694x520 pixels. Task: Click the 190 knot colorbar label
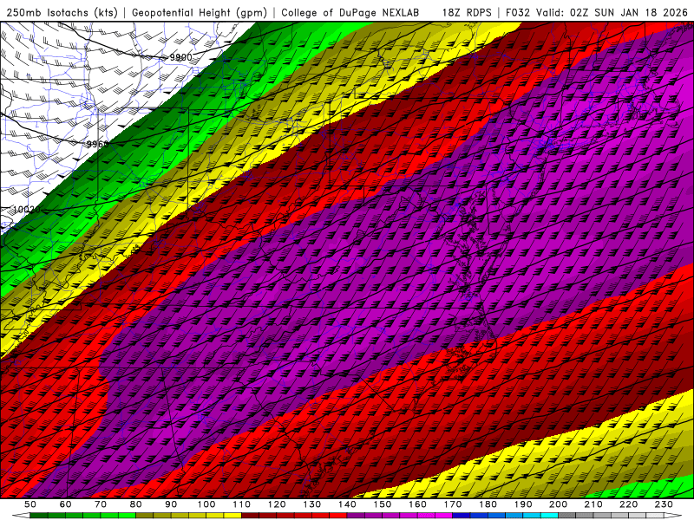523,504
